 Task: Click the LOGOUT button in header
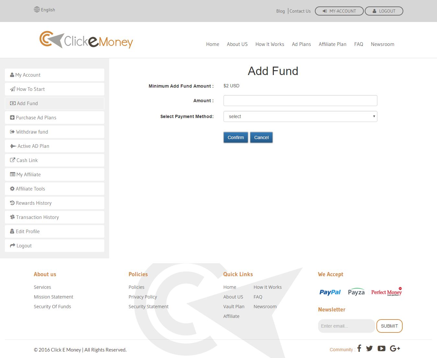click(384, 11)
